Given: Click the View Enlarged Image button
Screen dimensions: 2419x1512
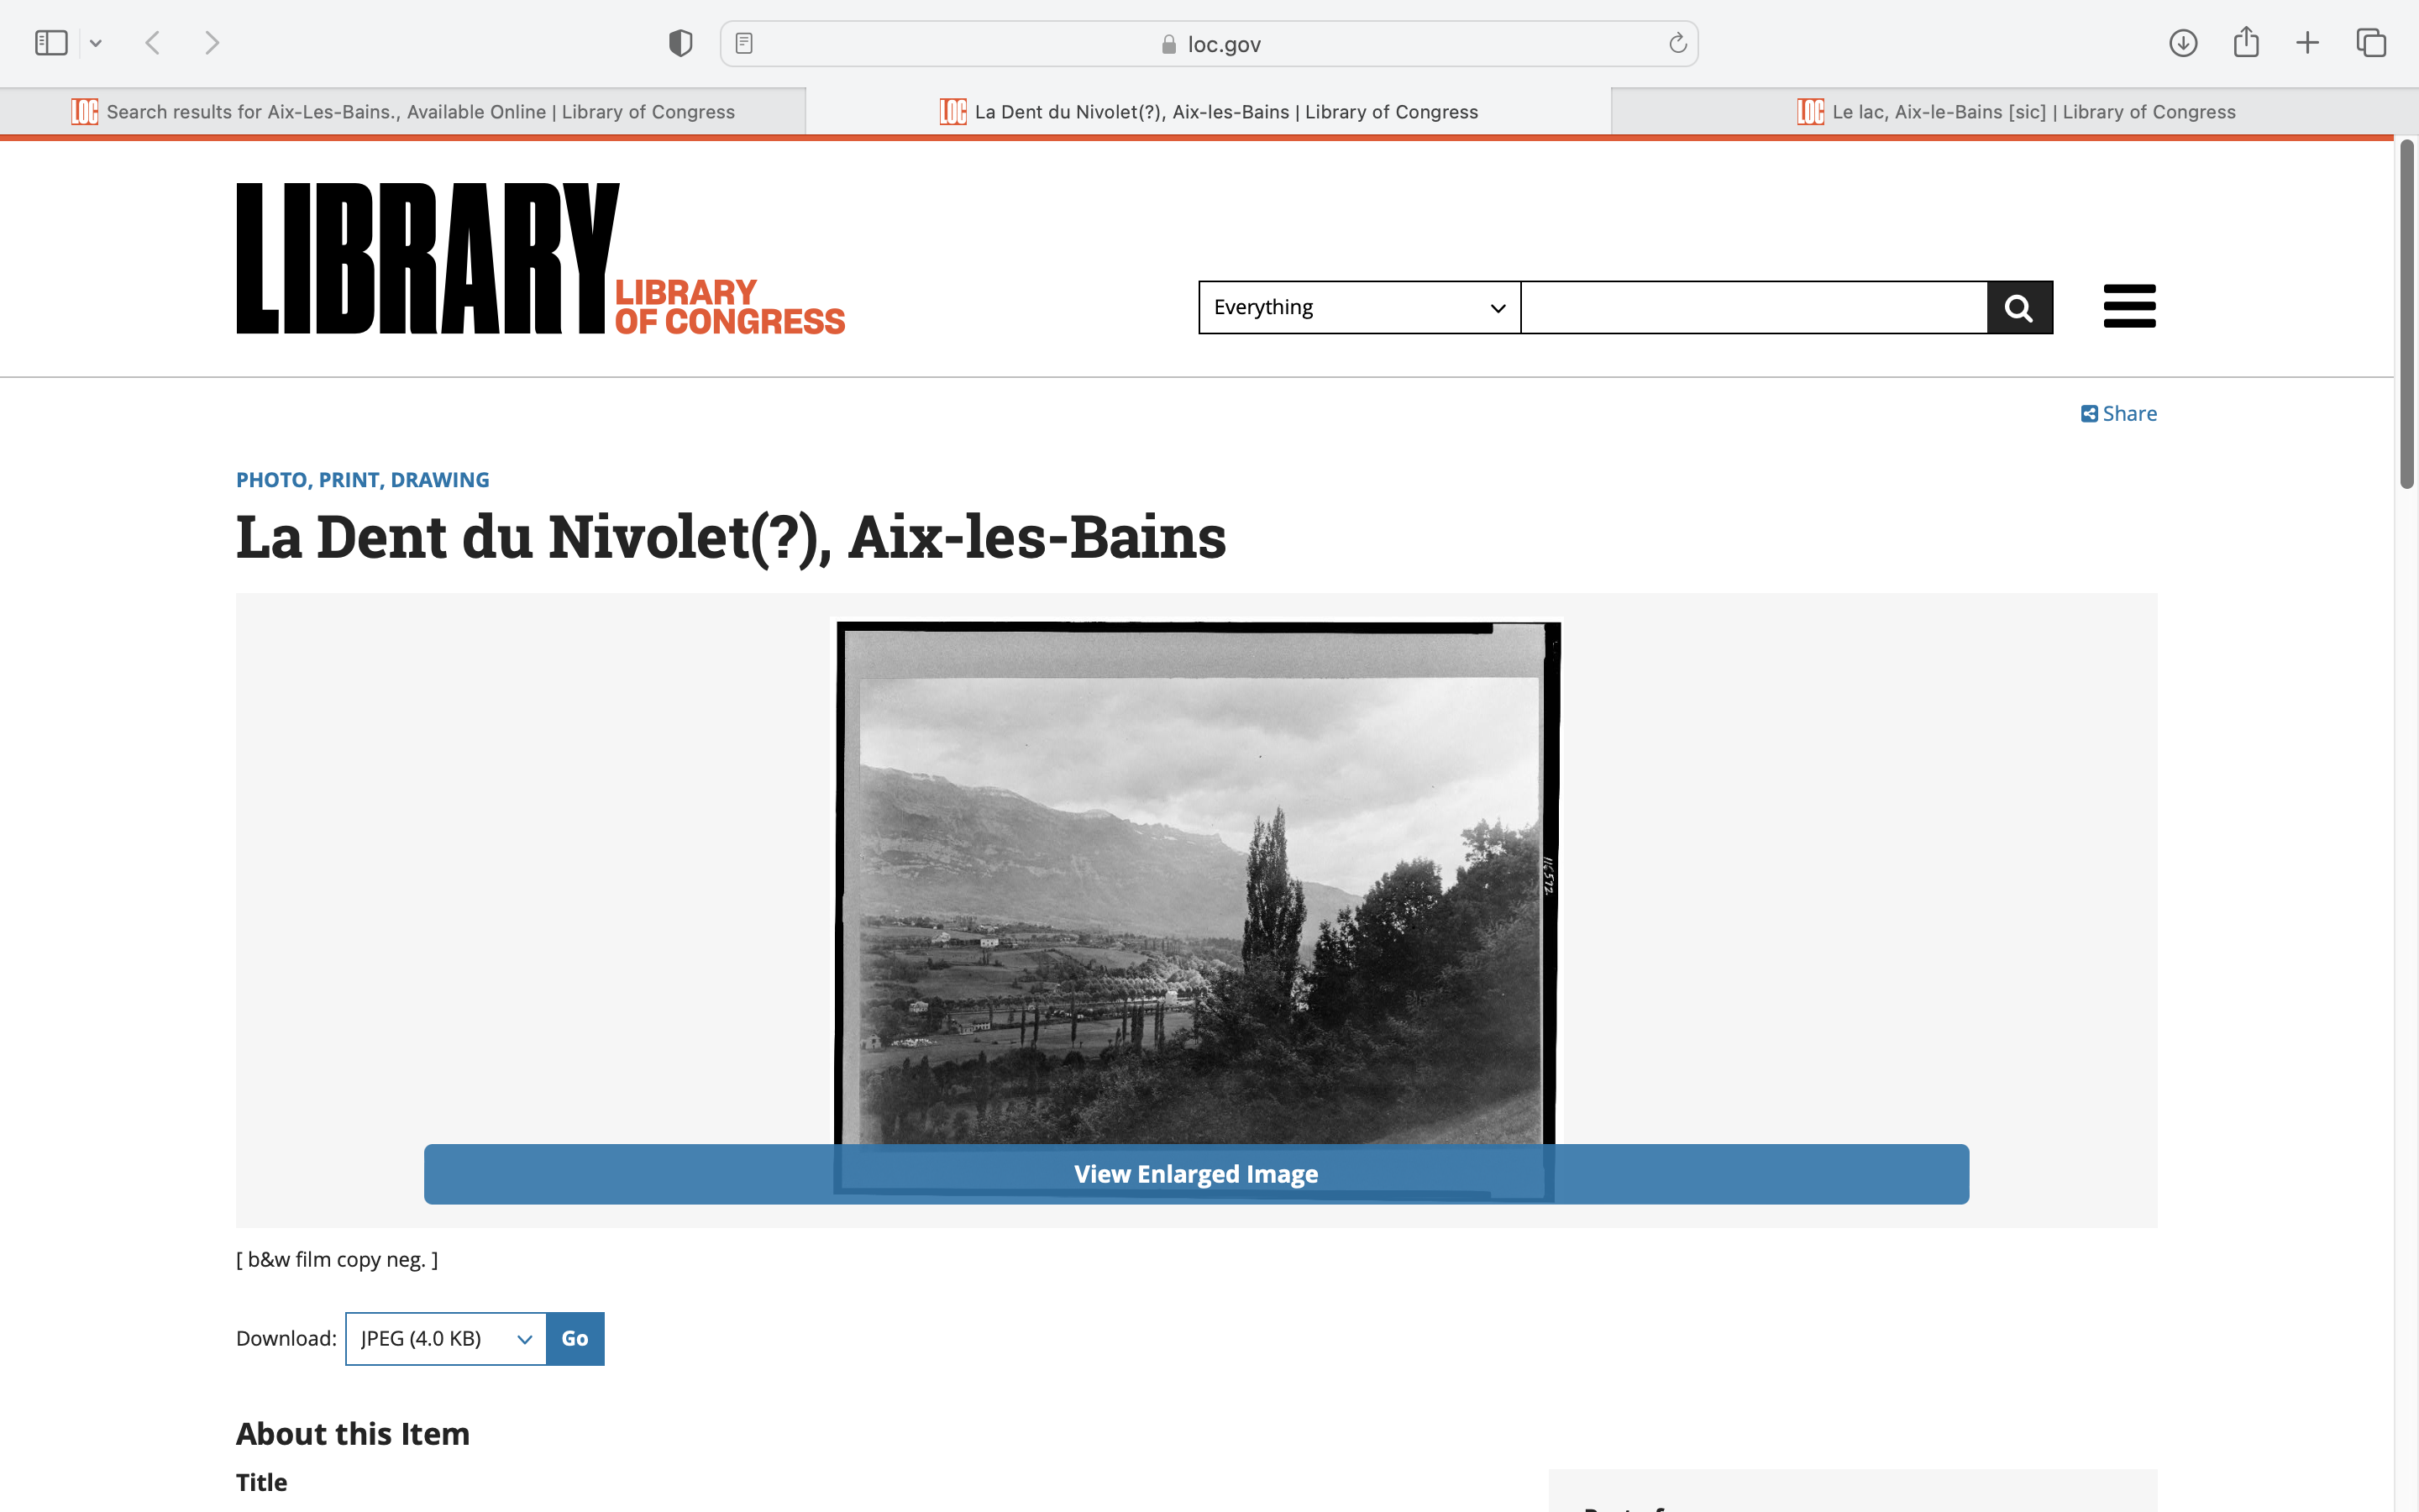Looking at the screenshot, I should (x=1195, y=1174).
